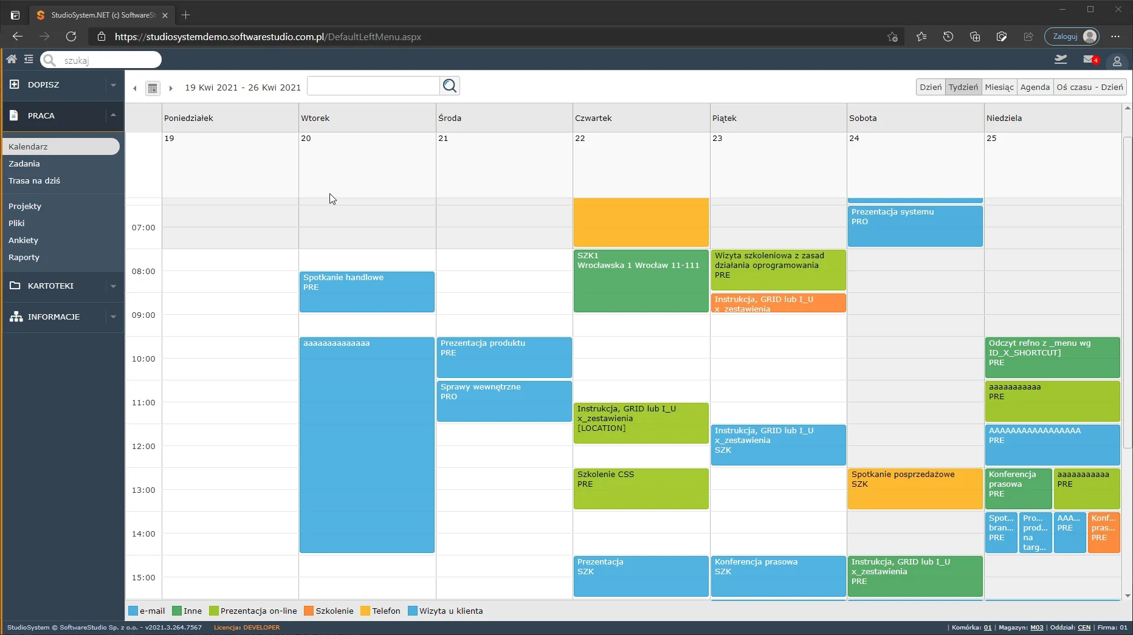Click the home icon in app toolbar

tap(12, 60)
